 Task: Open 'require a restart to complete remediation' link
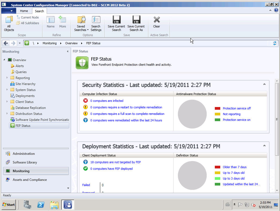126,107
